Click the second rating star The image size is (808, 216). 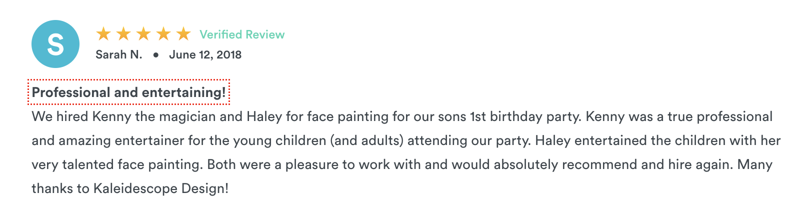[x=123, y=34]
